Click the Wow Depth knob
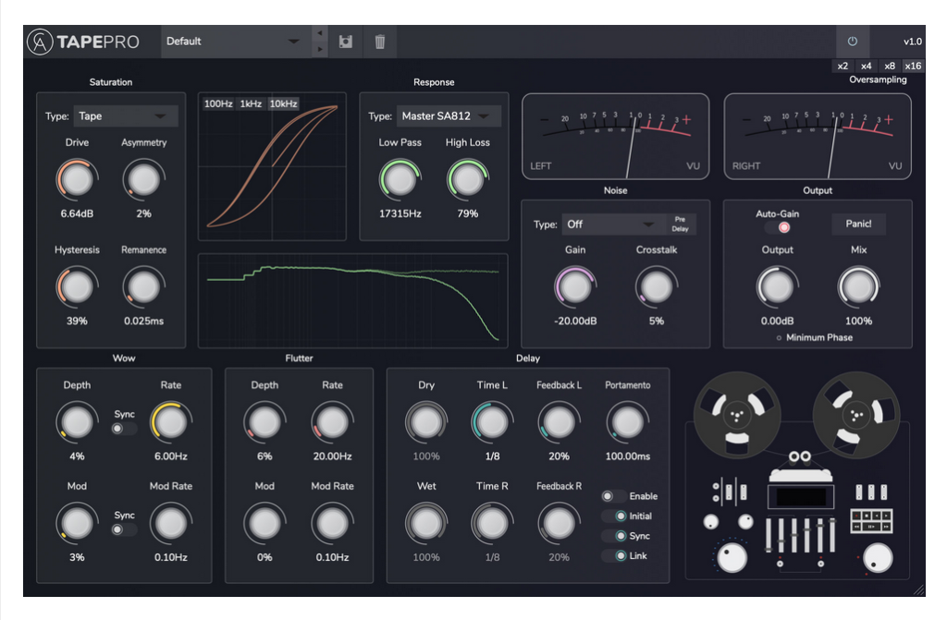This screenshot has width=947, height=620. point(77,422)
